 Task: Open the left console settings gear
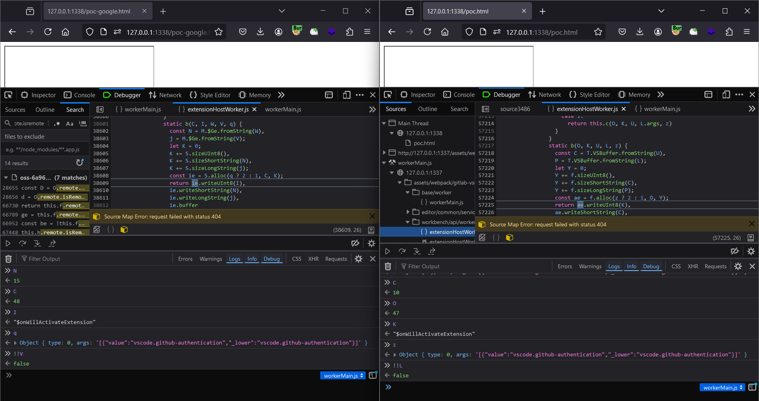(x=359, y=259)
